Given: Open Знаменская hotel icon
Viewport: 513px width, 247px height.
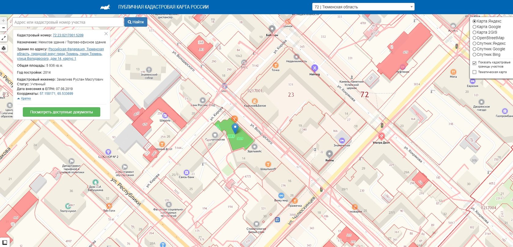Looking at the screenshot, I should pyautogui.click(x=342, y=141).
